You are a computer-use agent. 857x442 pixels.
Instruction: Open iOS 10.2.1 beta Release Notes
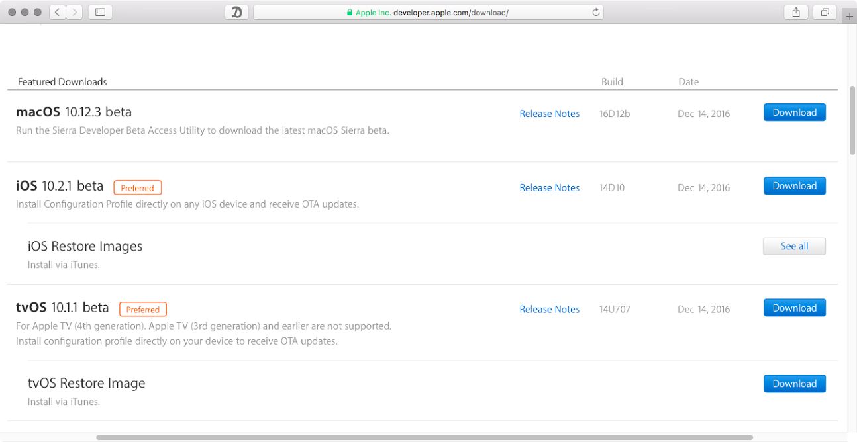point(549,188)
